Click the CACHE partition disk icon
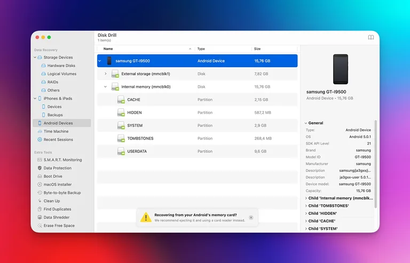 pos(121,100)
